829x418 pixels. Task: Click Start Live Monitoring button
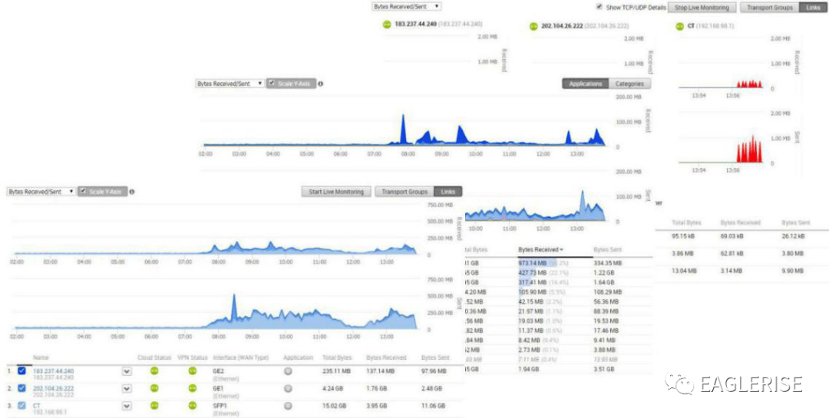tap(336, 192)
